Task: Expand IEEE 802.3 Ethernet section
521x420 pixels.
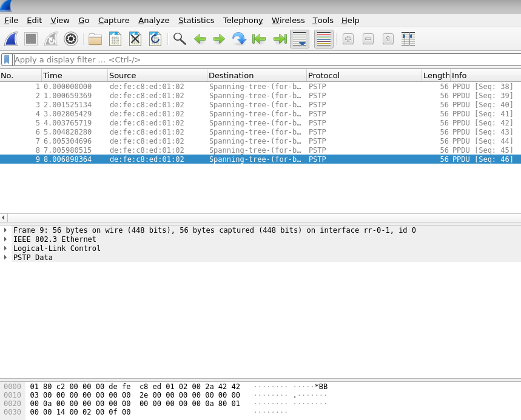Action: click(x=5, y=239)
